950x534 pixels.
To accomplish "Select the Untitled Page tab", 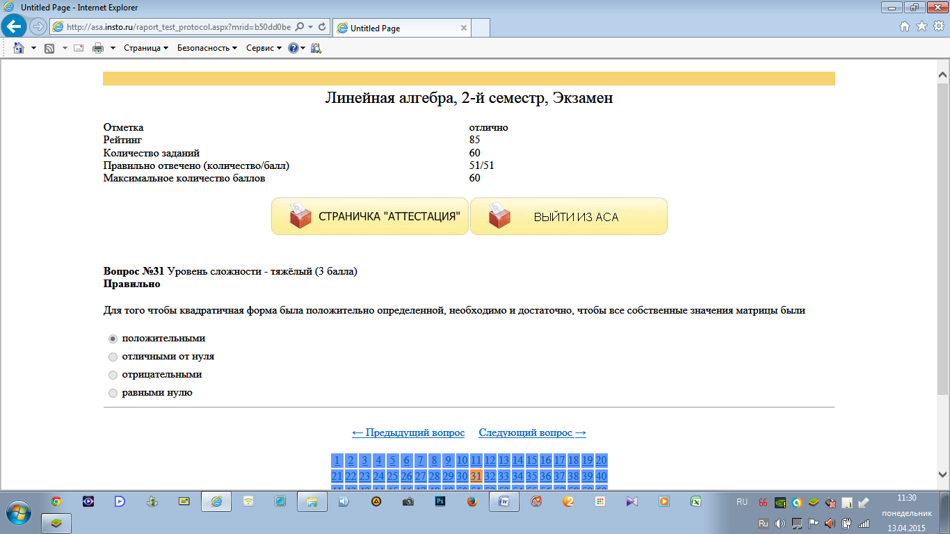I will coord(401,28).
